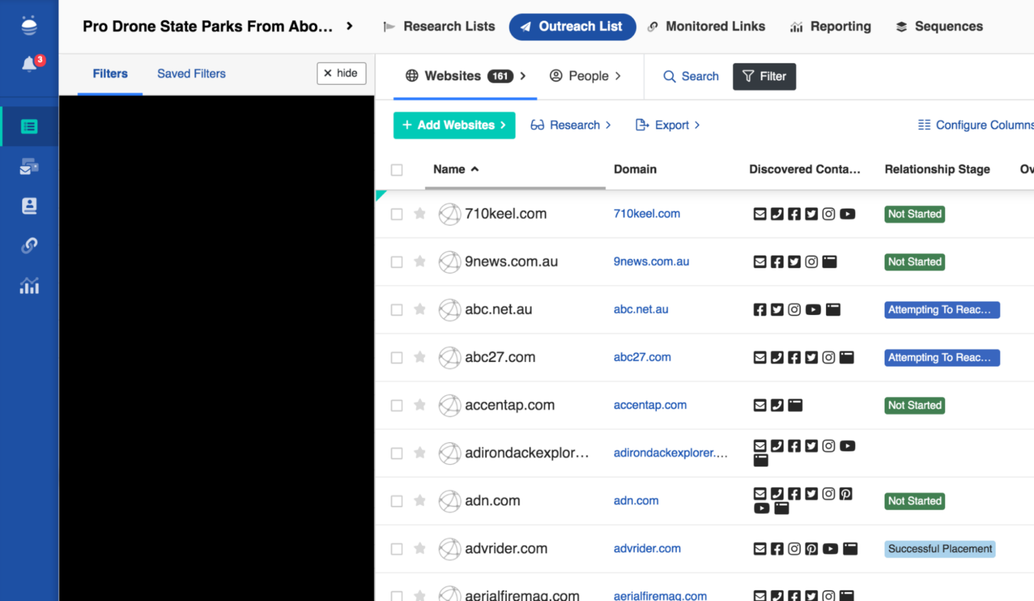
Task: Switch to the Sequences tab
Action: [939, 26]
